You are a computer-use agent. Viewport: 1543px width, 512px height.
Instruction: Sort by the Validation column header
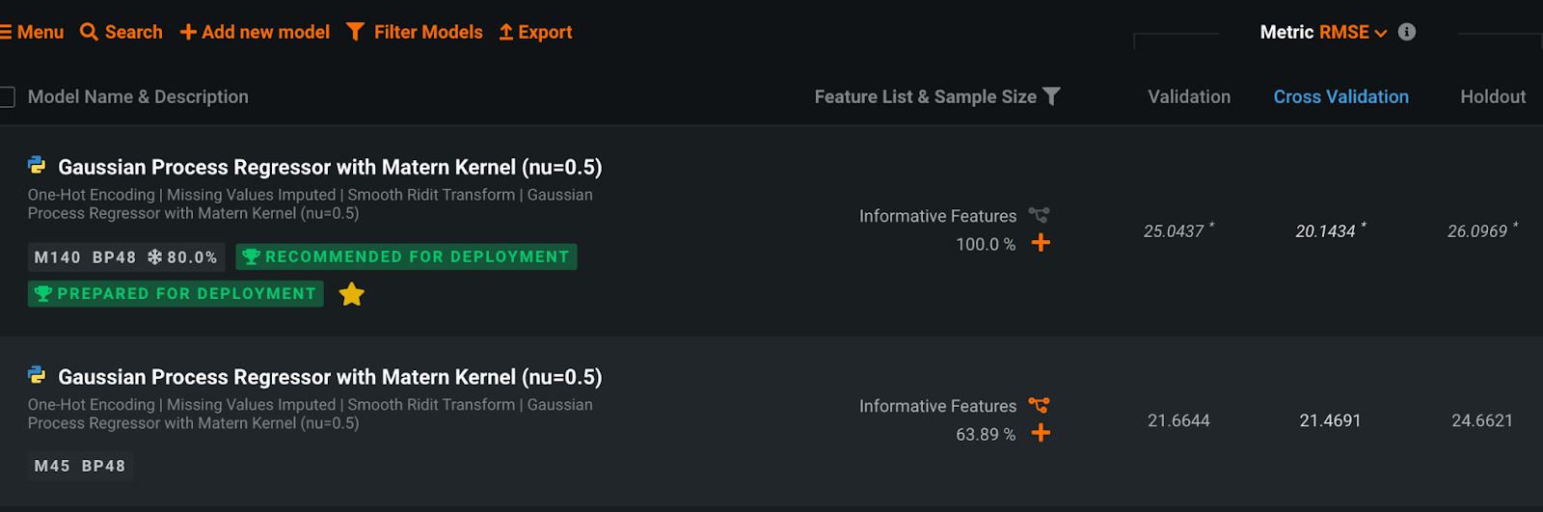pos(1189,96)
